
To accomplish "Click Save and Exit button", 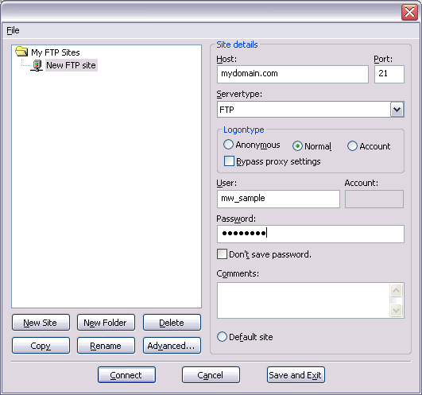I will 296,375.
